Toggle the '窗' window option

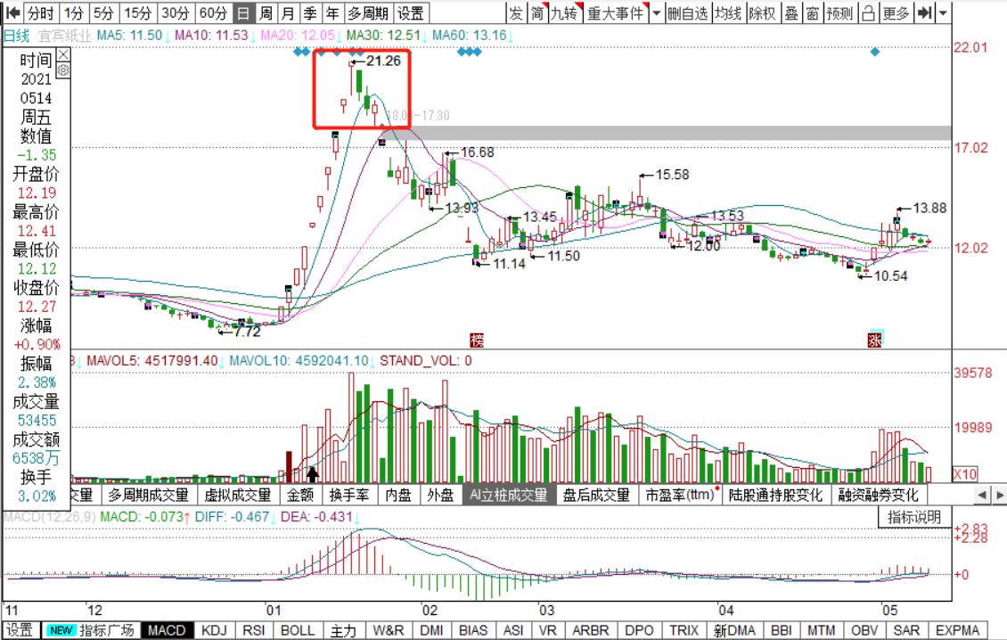tap(813, 12)
